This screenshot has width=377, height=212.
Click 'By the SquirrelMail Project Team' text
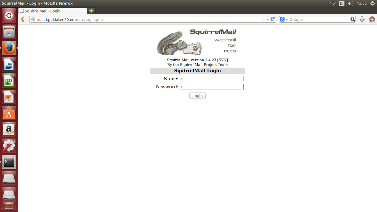point(198,65)
